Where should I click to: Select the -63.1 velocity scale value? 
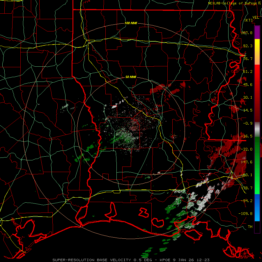click(247, 175)
